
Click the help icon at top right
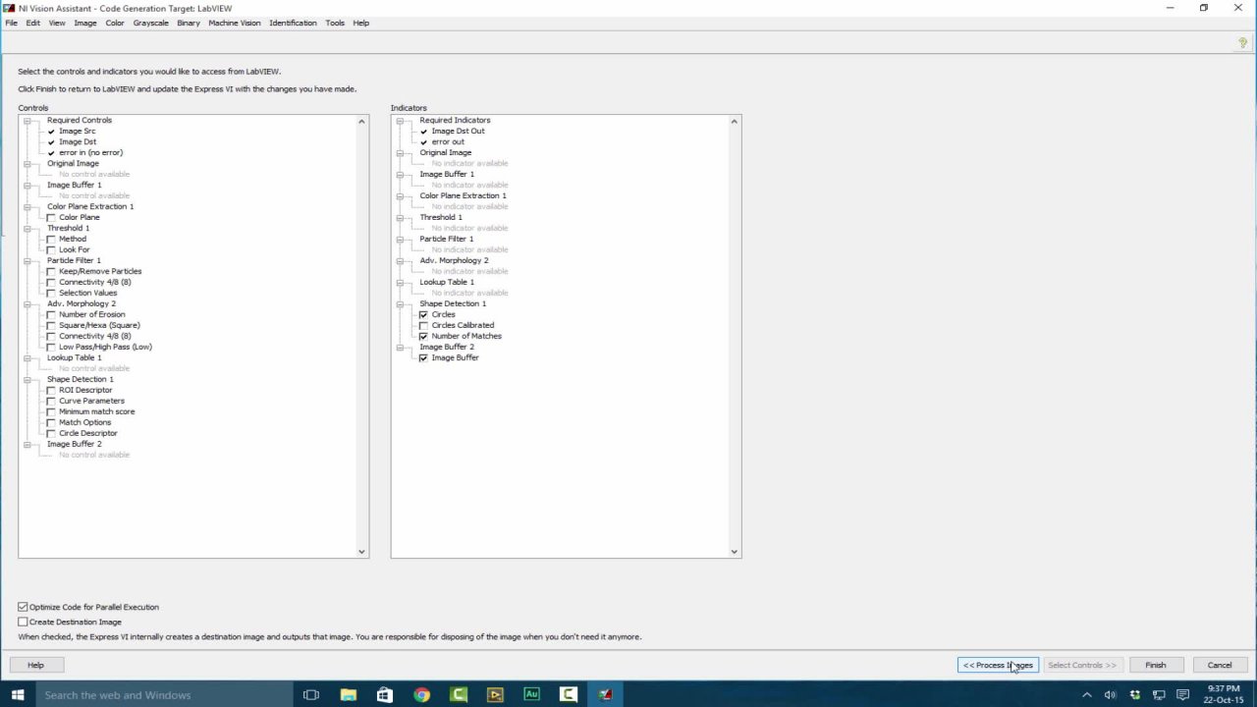coord(1242,43)
